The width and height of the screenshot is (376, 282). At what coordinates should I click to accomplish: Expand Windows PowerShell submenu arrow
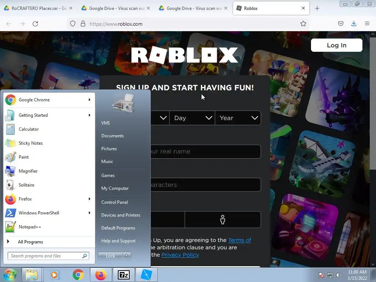(x=90, y=213)
